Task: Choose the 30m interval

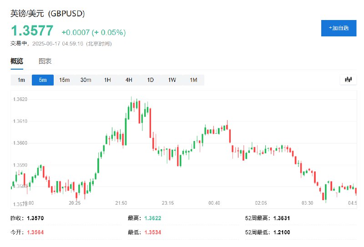Action: (x=86, y=80)
